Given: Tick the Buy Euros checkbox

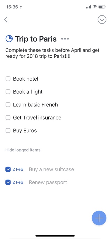Looking at the screenshot, I should coord(8,131).
